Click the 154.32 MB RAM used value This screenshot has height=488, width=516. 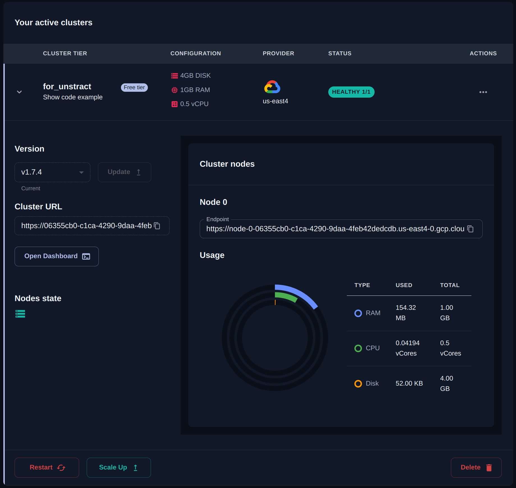406,313
